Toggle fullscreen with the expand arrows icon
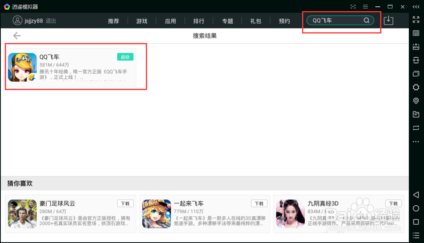 (x=416, y=20)
